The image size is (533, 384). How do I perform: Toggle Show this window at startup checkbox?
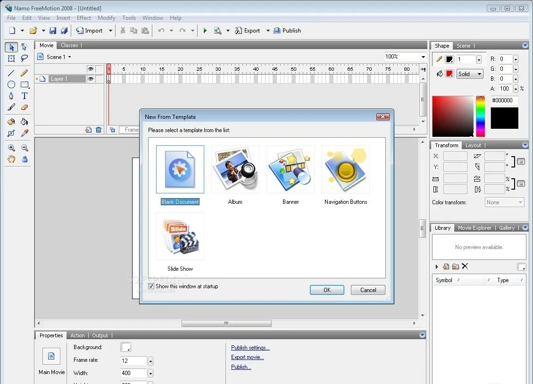pyautogui.click(x=151, y=286)
